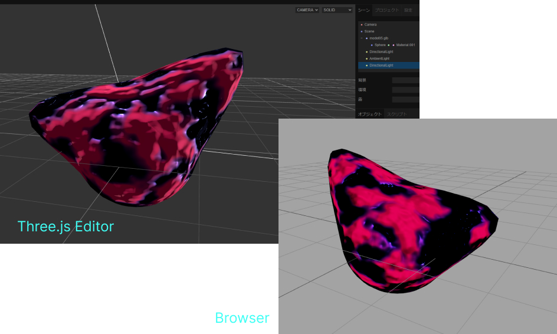Screen dimensions: 557x334
Task: Collapse the model05.glb tree node
Action: (x=361, y=38)
